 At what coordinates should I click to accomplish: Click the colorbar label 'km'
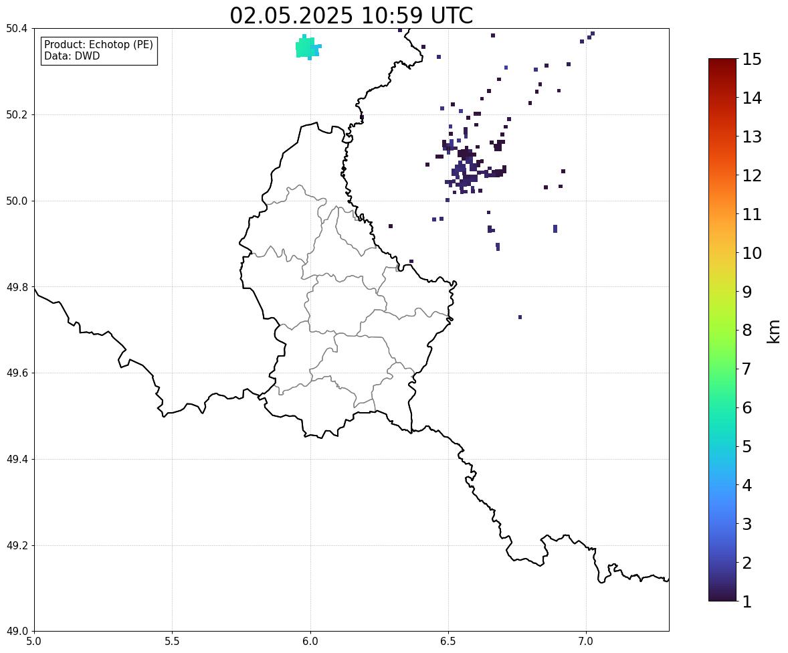(x=774, y=332)
